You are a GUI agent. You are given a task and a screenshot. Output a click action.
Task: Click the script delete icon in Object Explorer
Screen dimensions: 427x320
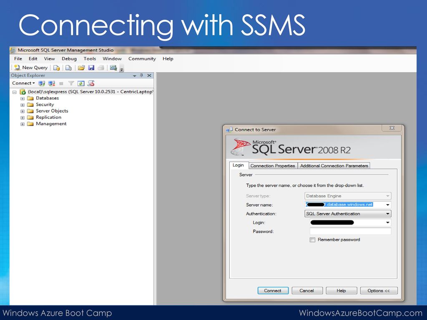[x=91, y=83]
